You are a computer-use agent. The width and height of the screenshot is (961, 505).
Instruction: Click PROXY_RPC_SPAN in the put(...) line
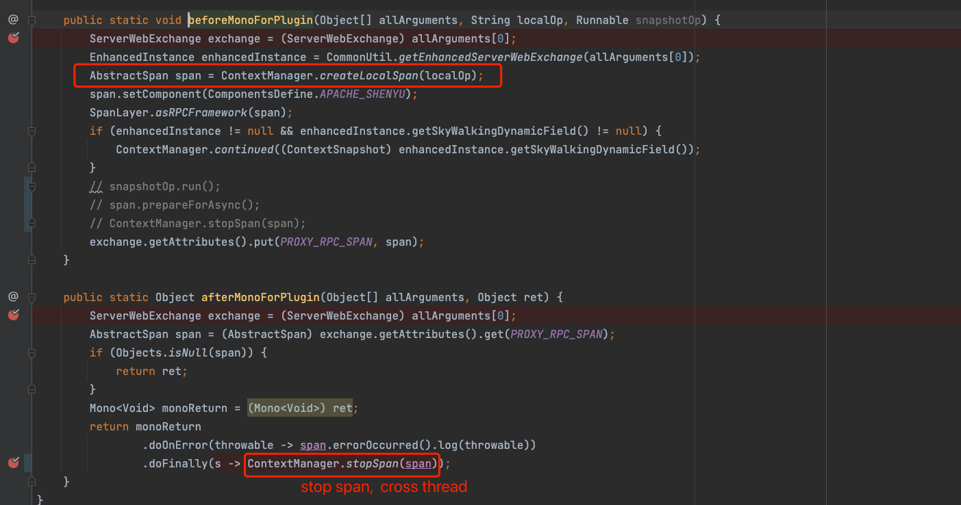pyautogui.click(x=326, y=242)
